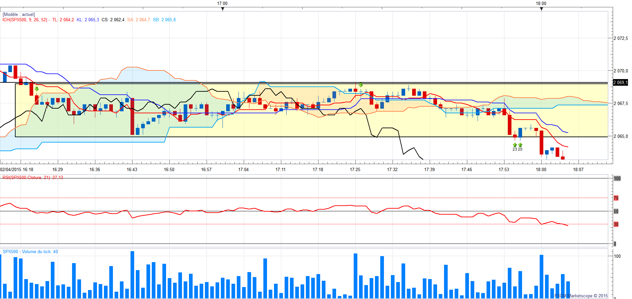Select the RSI 70 overbought level tag

pyautogui.click(x=616, y=198)
